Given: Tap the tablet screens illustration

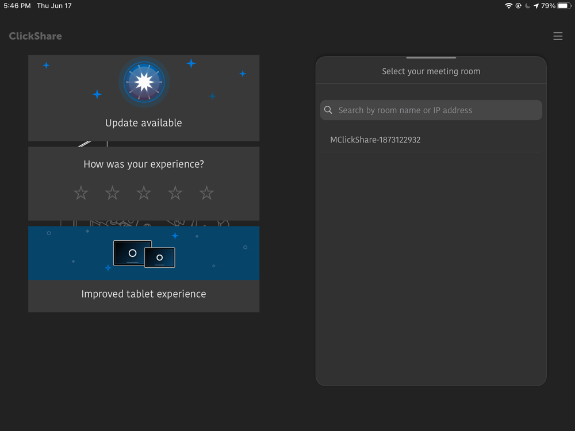Looking at the screenshot, I should click(144, 254).
